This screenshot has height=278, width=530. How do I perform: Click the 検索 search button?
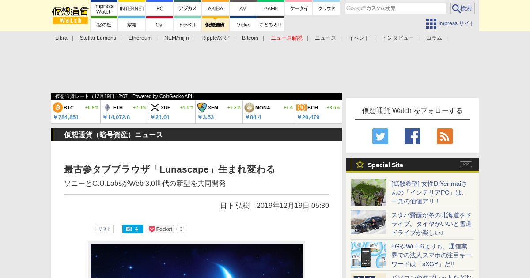pos(462,8)
